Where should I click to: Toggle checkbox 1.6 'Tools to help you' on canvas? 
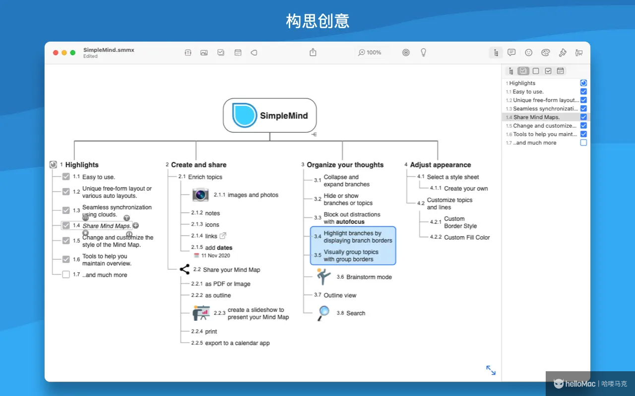66,259
